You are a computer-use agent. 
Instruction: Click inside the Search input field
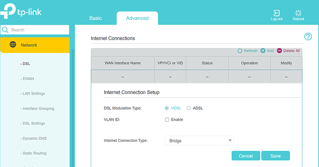pyautogui.click(x=35, y=30)
